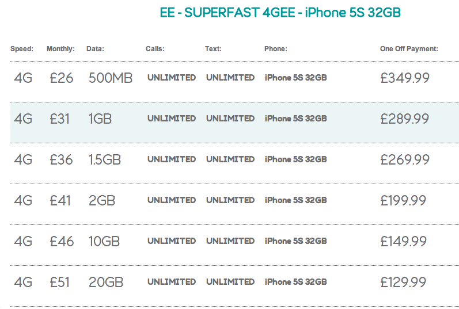459x309 pixels.
Task: Click iPhone 5S 32GB in the 20GB row
Action: (295, 282)
